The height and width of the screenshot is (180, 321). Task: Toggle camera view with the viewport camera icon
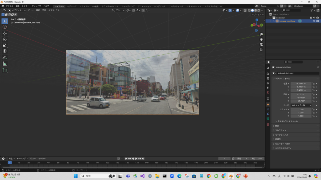point(261,44)
